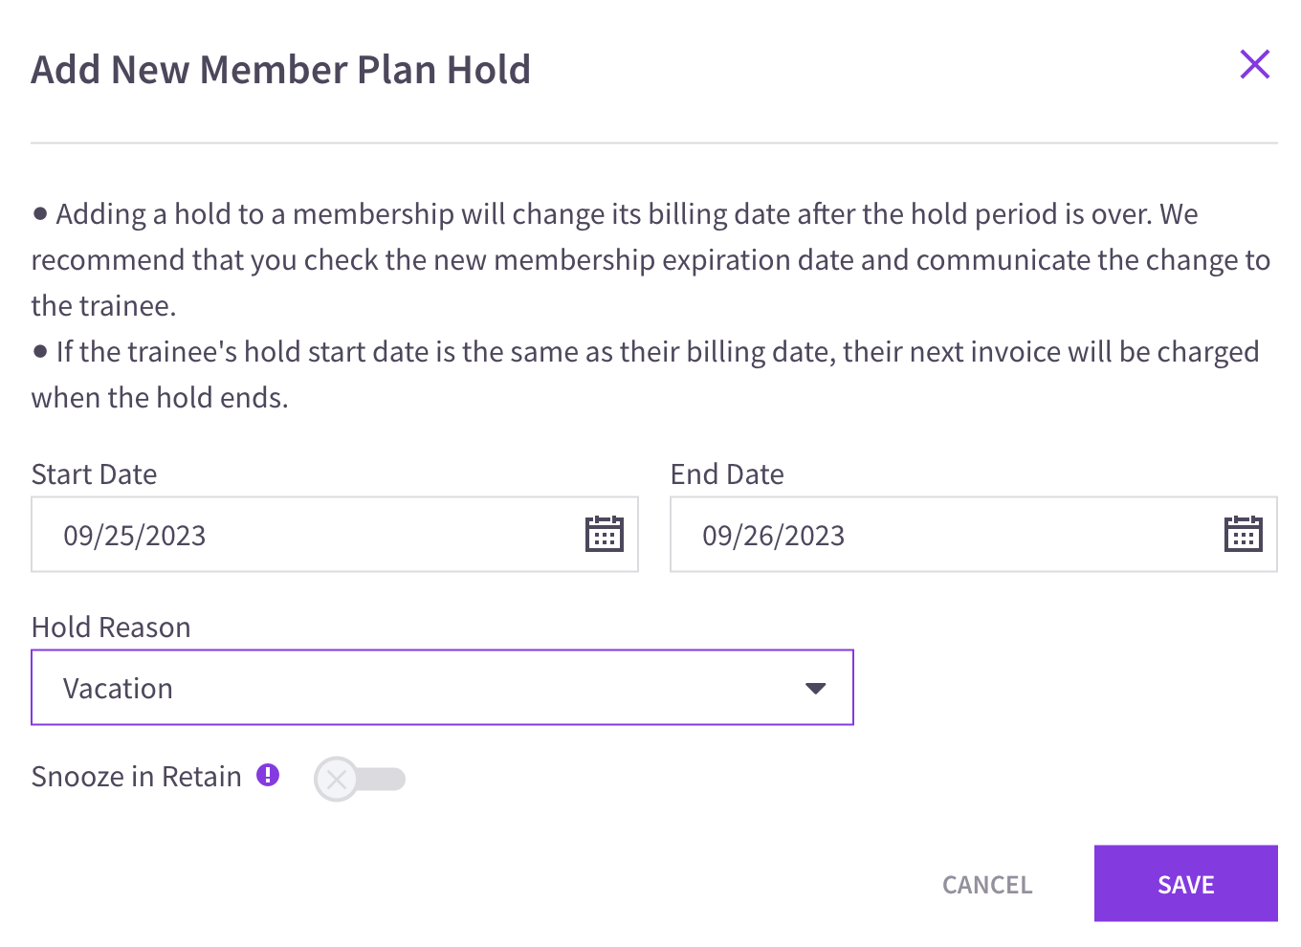Image resolution: width=1301 pixels, height=947 pixels.
Task: Cancel the new member plan hold
Action: [987, 885]
